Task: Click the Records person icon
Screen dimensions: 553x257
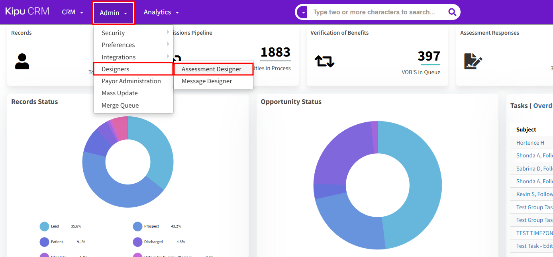Action: tap(22, 61)
